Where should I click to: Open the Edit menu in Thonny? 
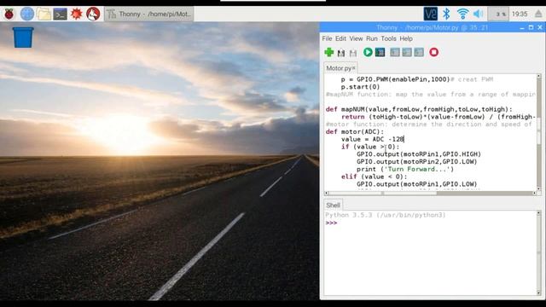click(340, 38)
